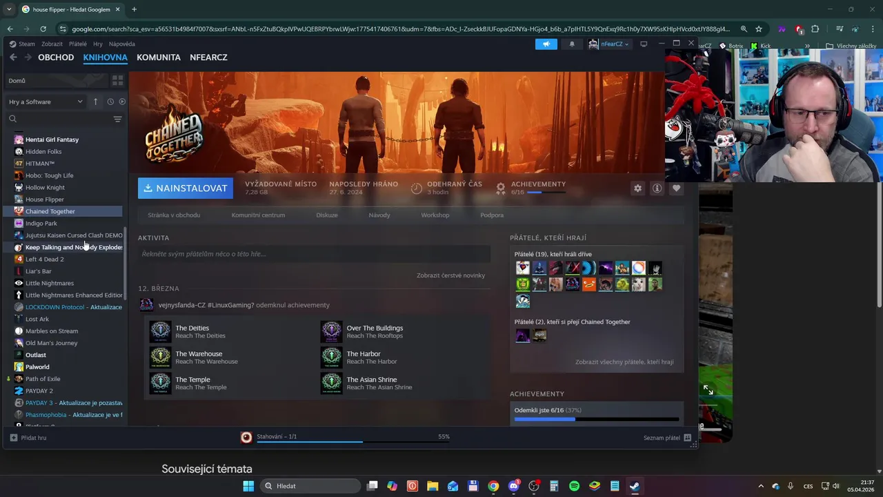Open the Hry menu

98,43
